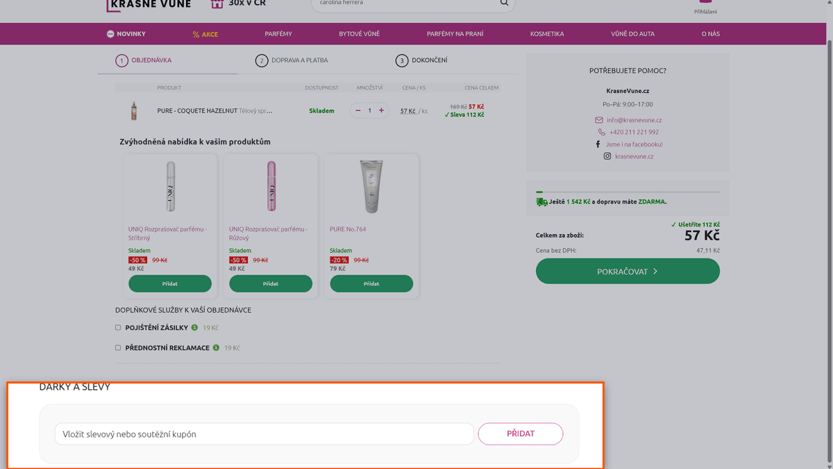The image size is (833, 469).
Task: Click the email envelope icon
Action: click(x=599, y=120)
